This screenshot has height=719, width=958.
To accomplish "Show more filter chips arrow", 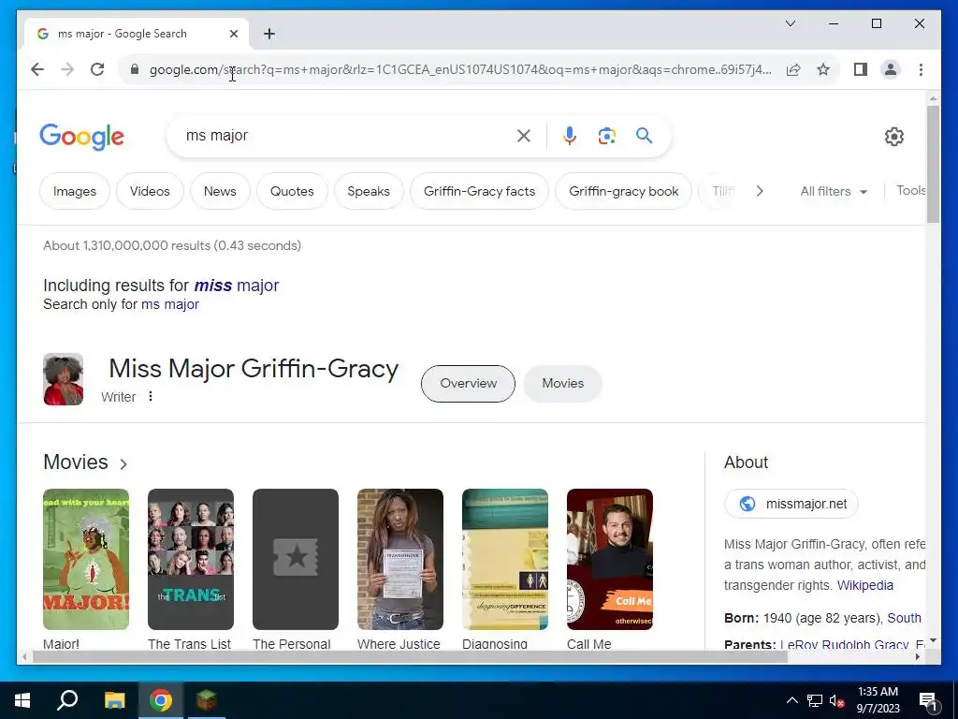I will tap(760, 191).
